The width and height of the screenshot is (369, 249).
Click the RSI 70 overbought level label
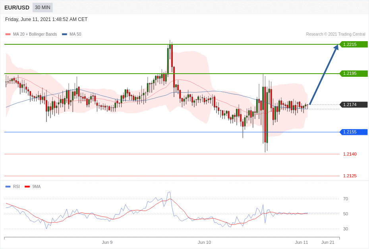(x=346, y=199)
